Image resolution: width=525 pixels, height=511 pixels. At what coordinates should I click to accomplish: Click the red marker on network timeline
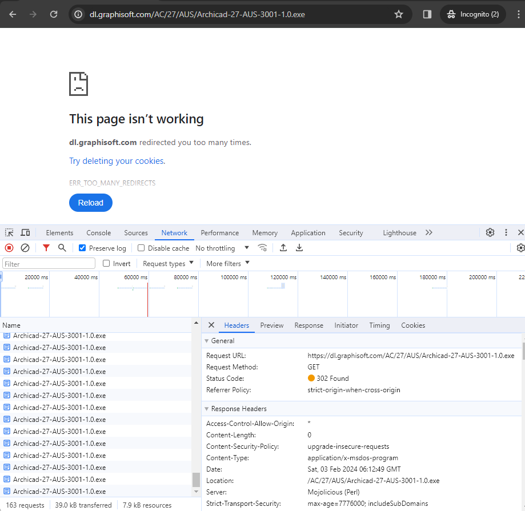(147, 300)
